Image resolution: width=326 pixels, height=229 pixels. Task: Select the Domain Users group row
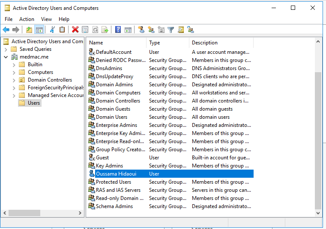(x=170, y=117)
